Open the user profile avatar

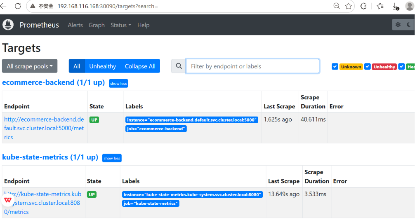click(410, 6)
